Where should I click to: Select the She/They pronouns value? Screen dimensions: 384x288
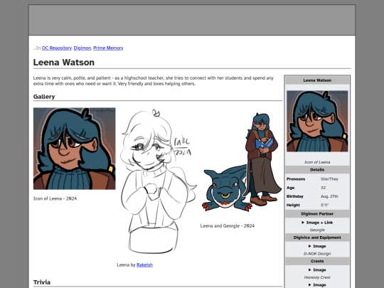click(x=329, y=179)
